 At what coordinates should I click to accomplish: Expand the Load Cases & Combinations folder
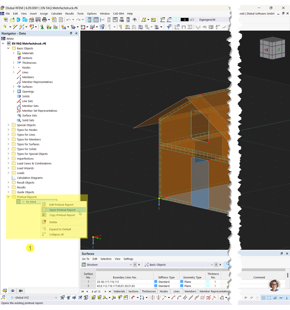tap(8, 163)
